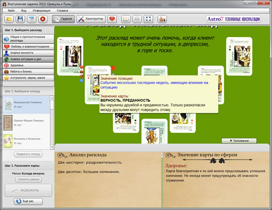Viewport: 272px width, 210px height.
Task: Click the red circle X toolbar icon
Action: (x=43, y=19)
